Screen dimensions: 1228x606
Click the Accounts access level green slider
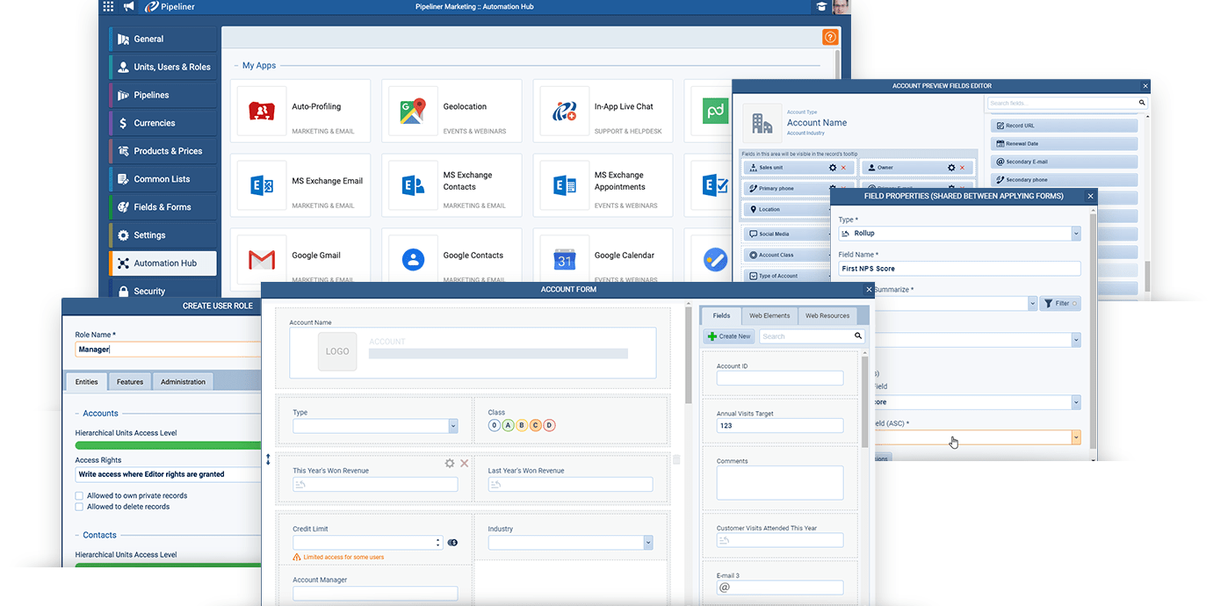pyautogui.click(x=167, y=444)
